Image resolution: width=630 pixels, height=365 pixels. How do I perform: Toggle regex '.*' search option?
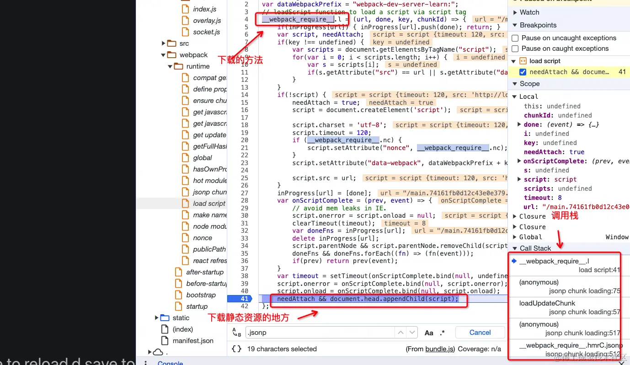tap(442, 333)
